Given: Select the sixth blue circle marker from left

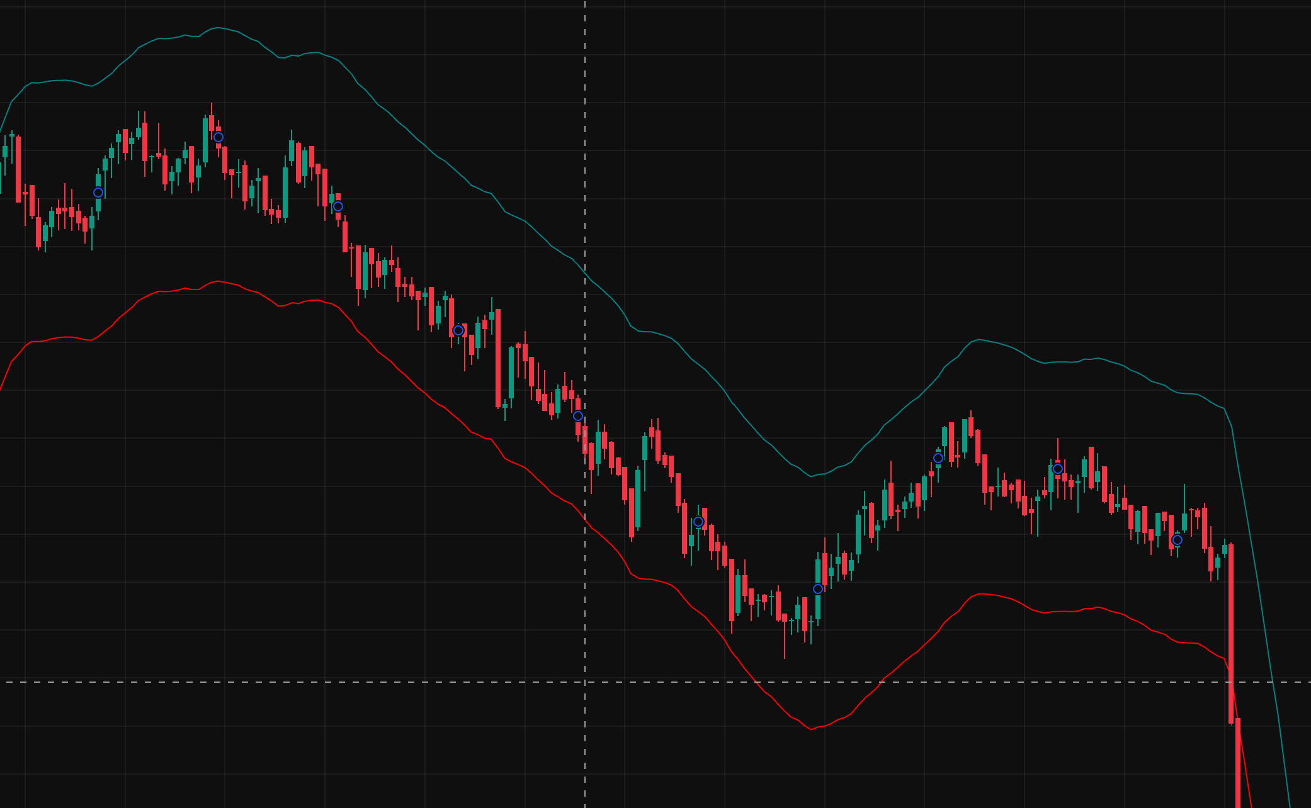Looking at the screenshot, I should click(x=698, y=522).
